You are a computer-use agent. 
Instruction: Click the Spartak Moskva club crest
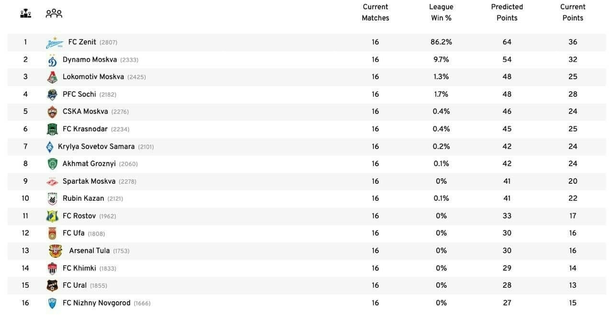tap(52, 182)
